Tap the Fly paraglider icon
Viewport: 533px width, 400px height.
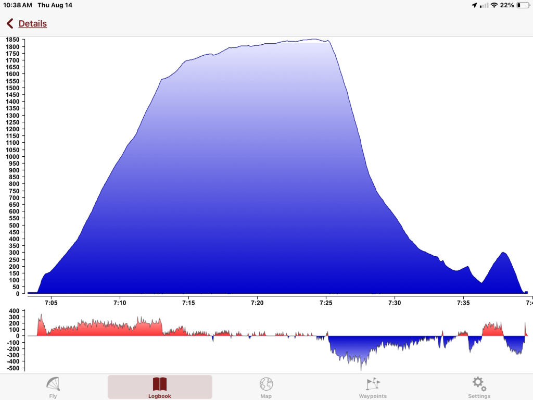coord(53,384)
